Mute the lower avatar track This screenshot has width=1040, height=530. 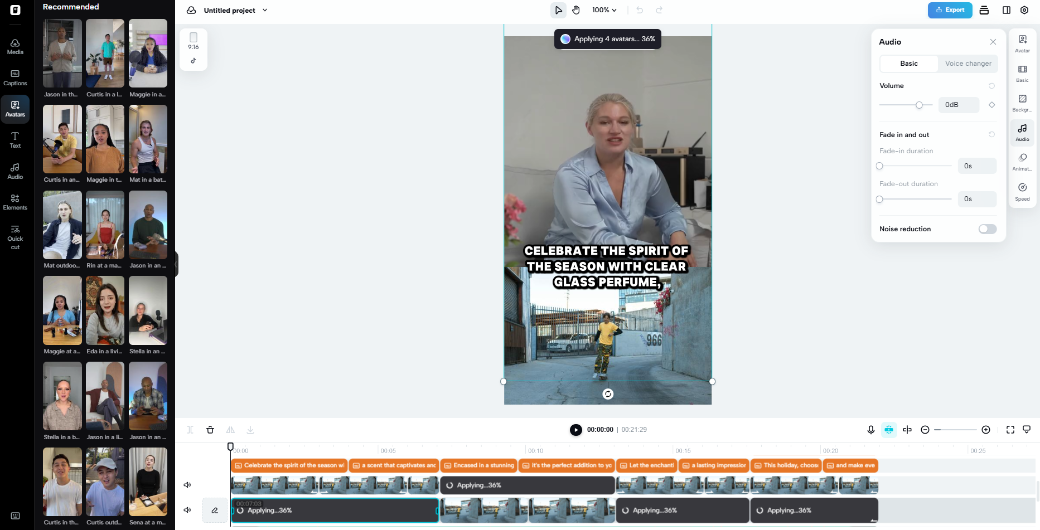[187, 510]
